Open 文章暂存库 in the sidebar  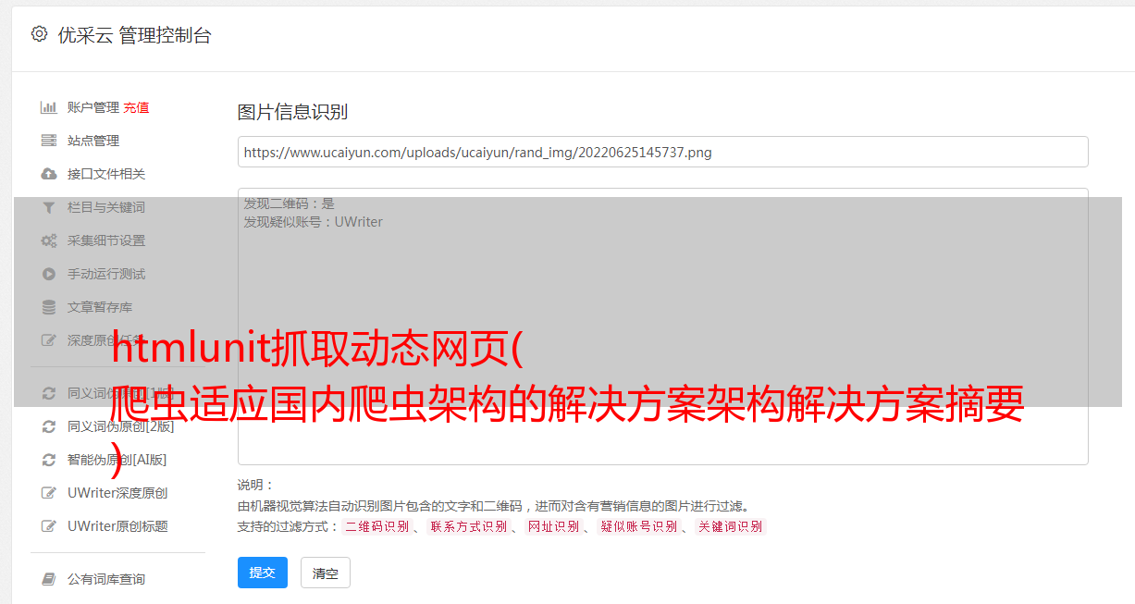pos(100,307)
